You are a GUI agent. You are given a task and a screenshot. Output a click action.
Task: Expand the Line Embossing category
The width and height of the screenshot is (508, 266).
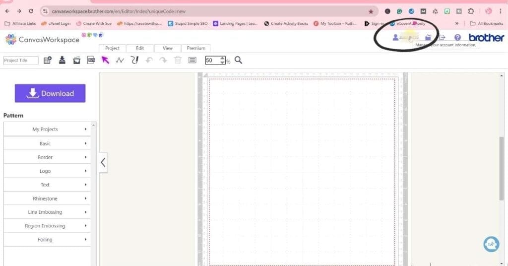(x=47, y=212)
